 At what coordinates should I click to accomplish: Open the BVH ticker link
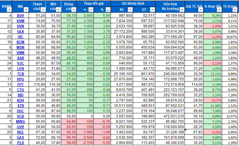point(20,16)
